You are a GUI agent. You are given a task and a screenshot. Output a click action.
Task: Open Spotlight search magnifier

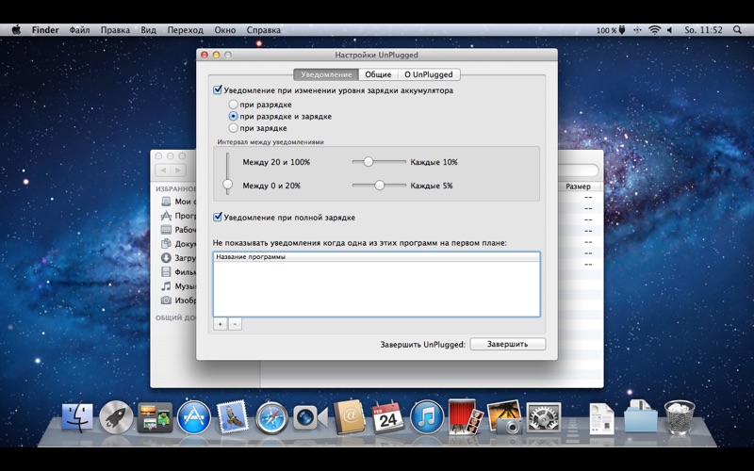[737, 30]
